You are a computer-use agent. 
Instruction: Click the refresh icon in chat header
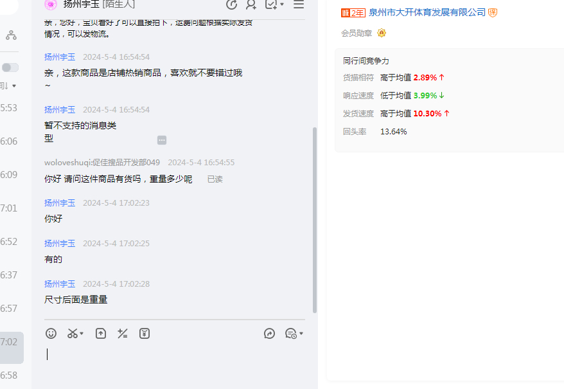(x=232, y=5)
